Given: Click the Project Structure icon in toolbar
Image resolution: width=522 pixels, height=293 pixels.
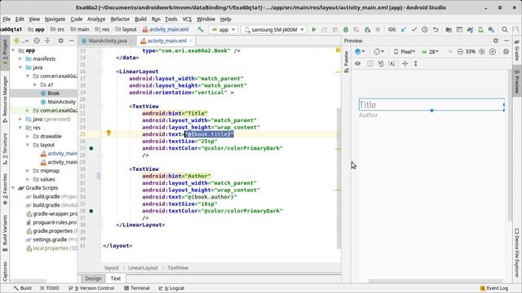Looking at the screenshot, I should point(449,29).
